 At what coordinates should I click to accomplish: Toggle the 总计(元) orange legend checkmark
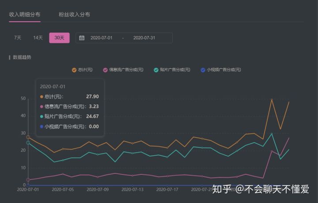pyautogui.click(x=74, y=70)
